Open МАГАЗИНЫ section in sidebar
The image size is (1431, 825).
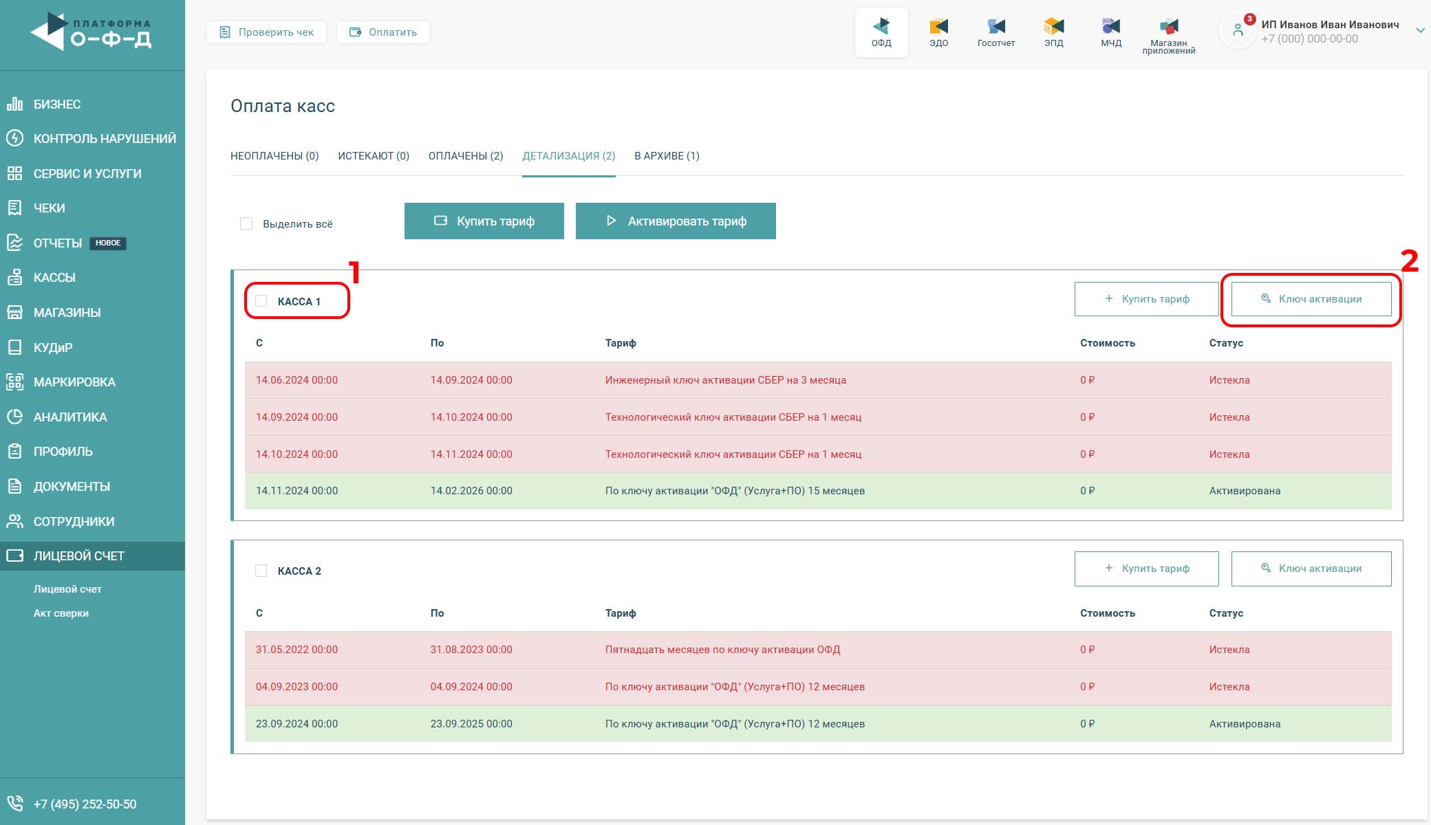(x=92, y=313)
